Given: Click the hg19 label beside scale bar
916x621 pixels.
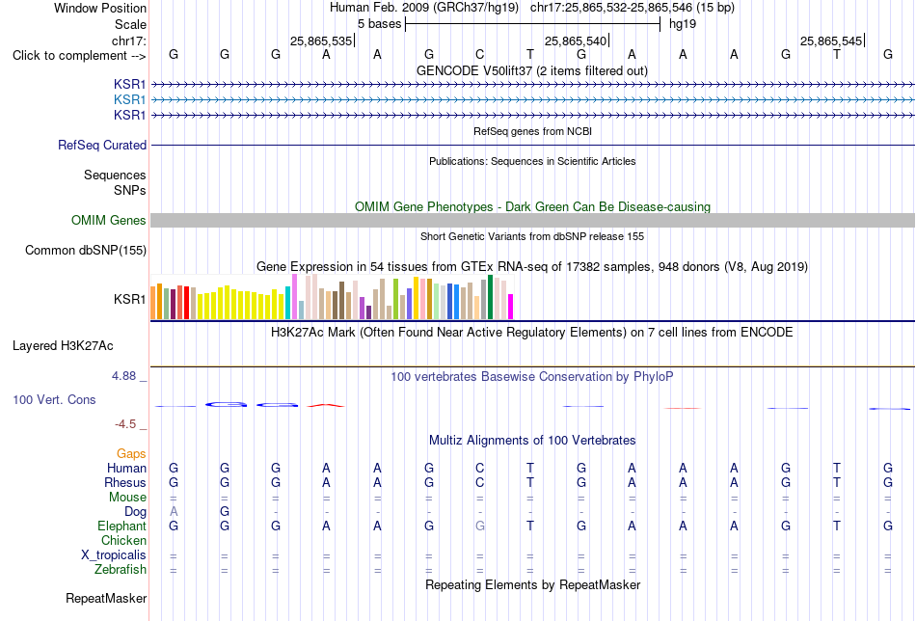Looking at the screenshot, I should coord(683,24).
